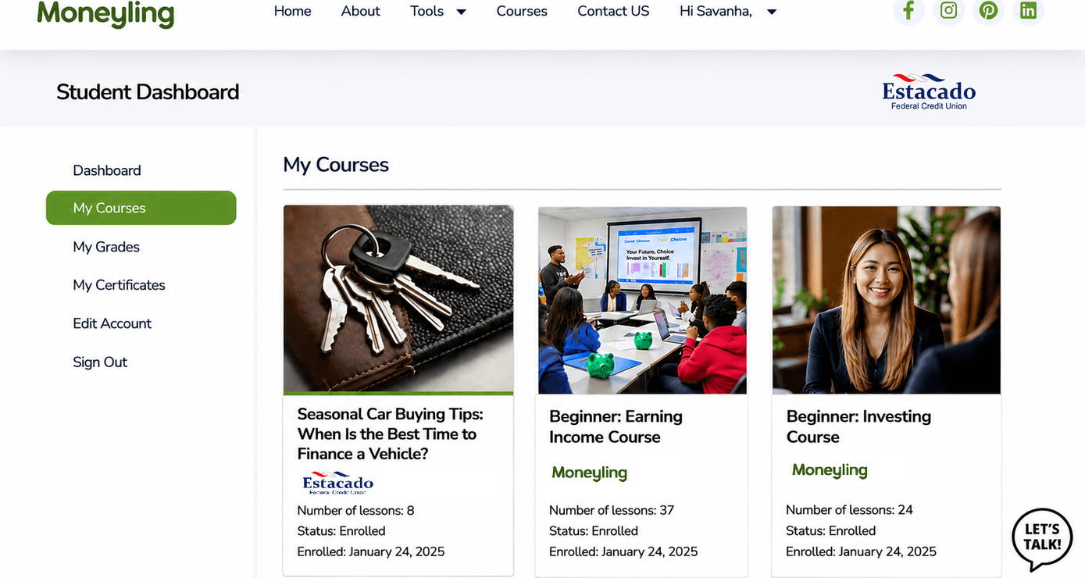The image size is (1085, 578).
Task: Open the Instagram social icon
Action: coord(948,11)
